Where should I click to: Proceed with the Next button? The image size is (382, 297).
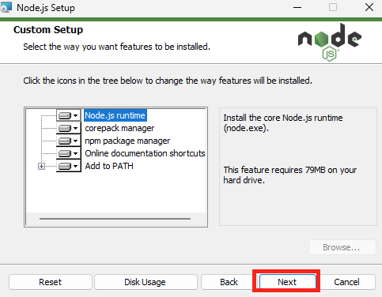point(287,282)
